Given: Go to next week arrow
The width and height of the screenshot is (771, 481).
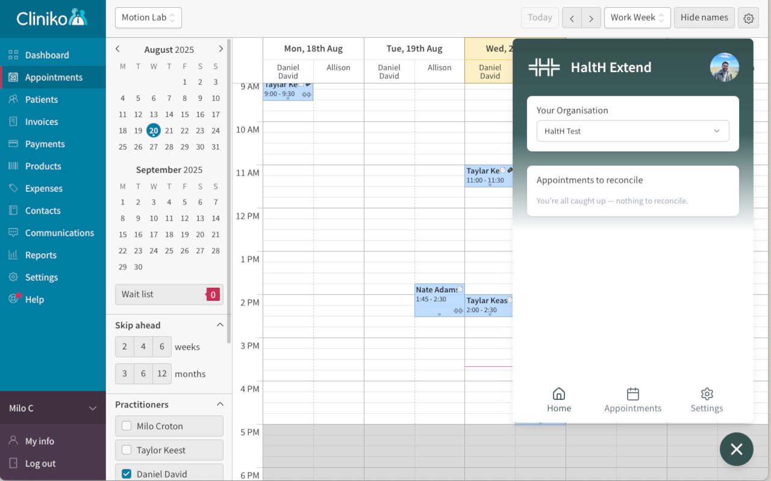Looking at the screenshot, I should 592,18.
